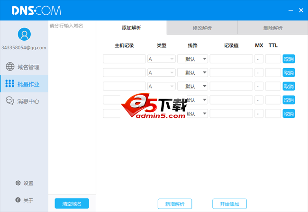308x212 pixels.
Task: Switch to 添加解析 tab
Action: pyautogui.click(x=131, y=27)
